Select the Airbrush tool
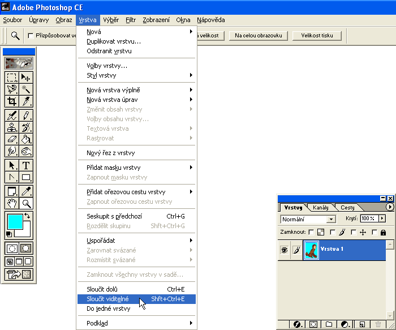396x330 pixels. [x=12, y=115]
